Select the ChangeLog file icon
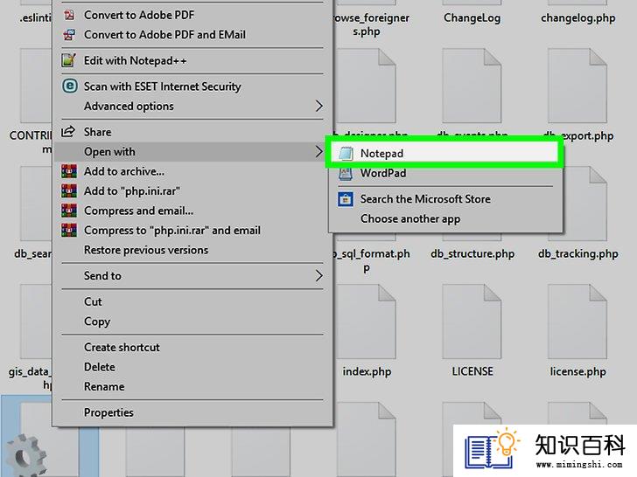This screenshot has height=477, width=637. pyautogui.click(x=472, y=4)
